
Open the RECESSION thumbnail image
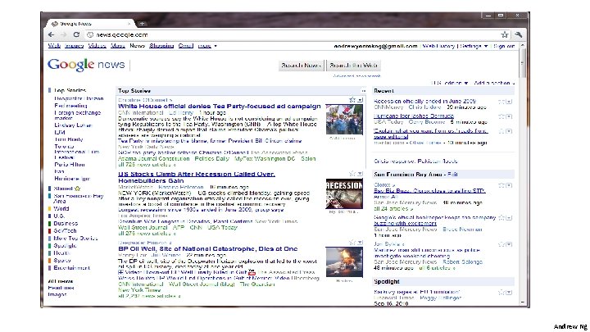click(344, 193)
